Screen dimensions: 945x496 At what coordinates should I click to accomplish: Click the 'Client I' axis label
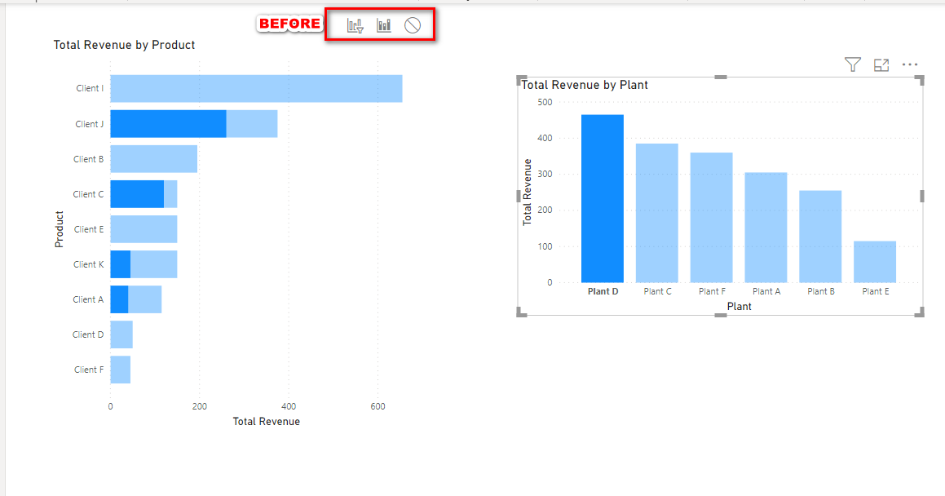[x=90, y=89]
